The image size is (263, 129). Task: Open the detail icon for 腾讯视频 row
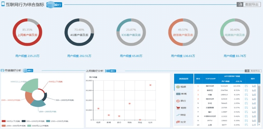(246, 86)
